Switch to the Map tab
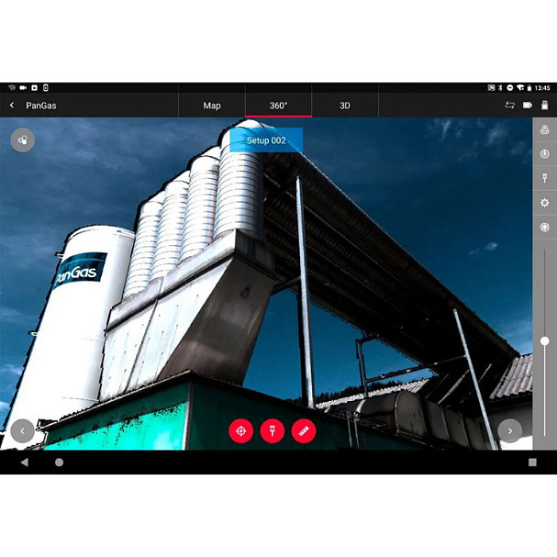 pos(212,105)
